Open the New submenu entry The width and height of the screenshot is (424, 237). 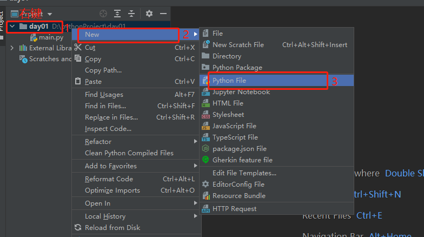[x=135, y=35]
